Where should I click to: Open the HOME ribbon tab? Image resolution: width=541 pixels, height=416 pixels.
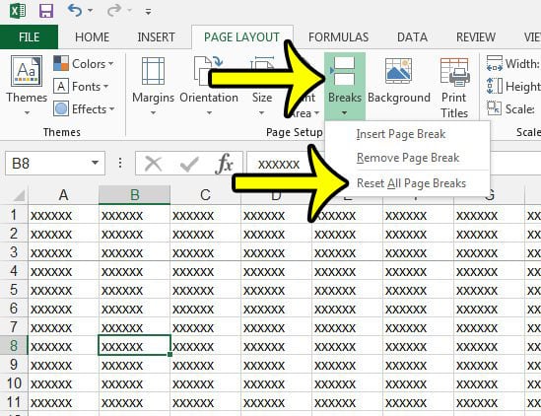tap(92, 36)
